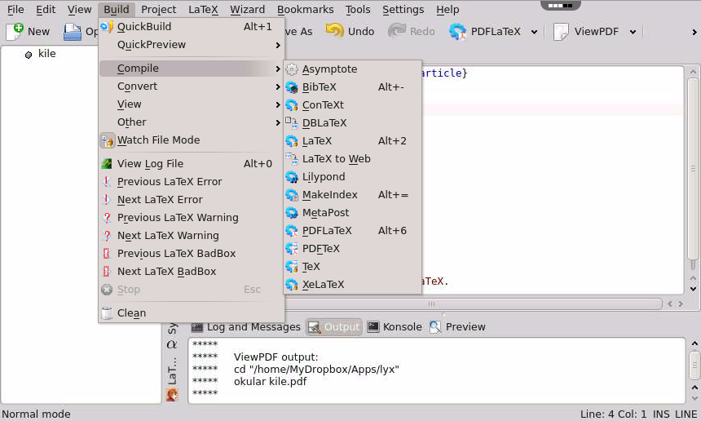Toggle INS insert mode in status bar
Image resolution: width=701 pixels, height=421 pixels.
tap(661, 414)
